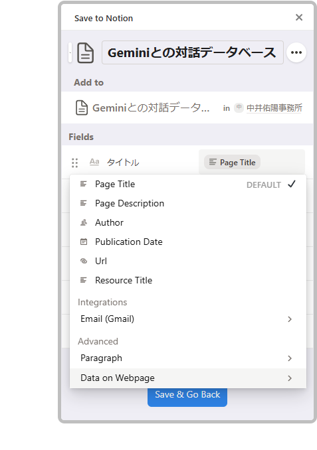This screenshot has width=317, height=450.
Task: Click the Integrations group label
Action: [x=102, y=302]
